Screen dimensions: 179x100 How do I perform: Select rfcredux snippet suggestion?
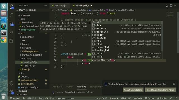pyautogui.click(x=127, y=29)
